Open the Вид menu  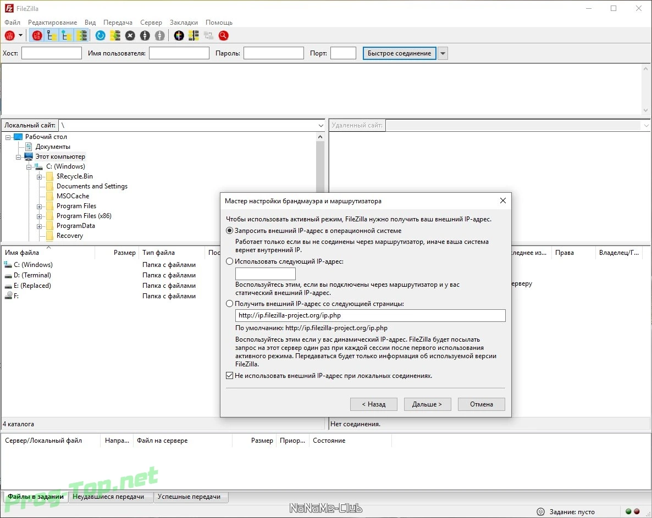(x=90, y=23)
